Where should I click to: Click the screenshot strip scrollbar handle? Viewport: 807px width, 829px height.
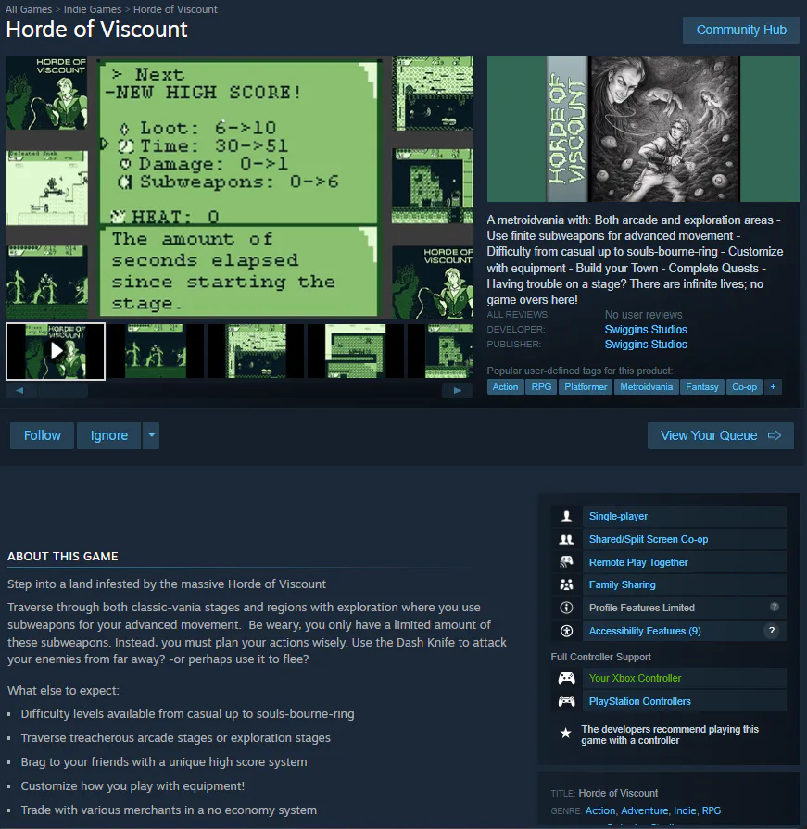coord(62,391)
